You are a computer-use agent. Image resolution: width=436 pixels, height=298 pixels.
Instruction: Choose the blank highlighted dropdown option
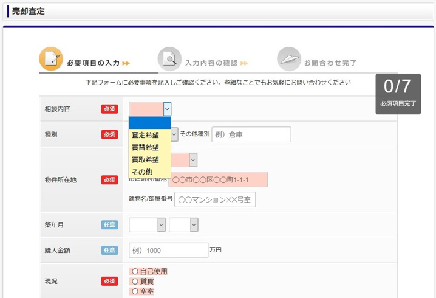(149, 123)
